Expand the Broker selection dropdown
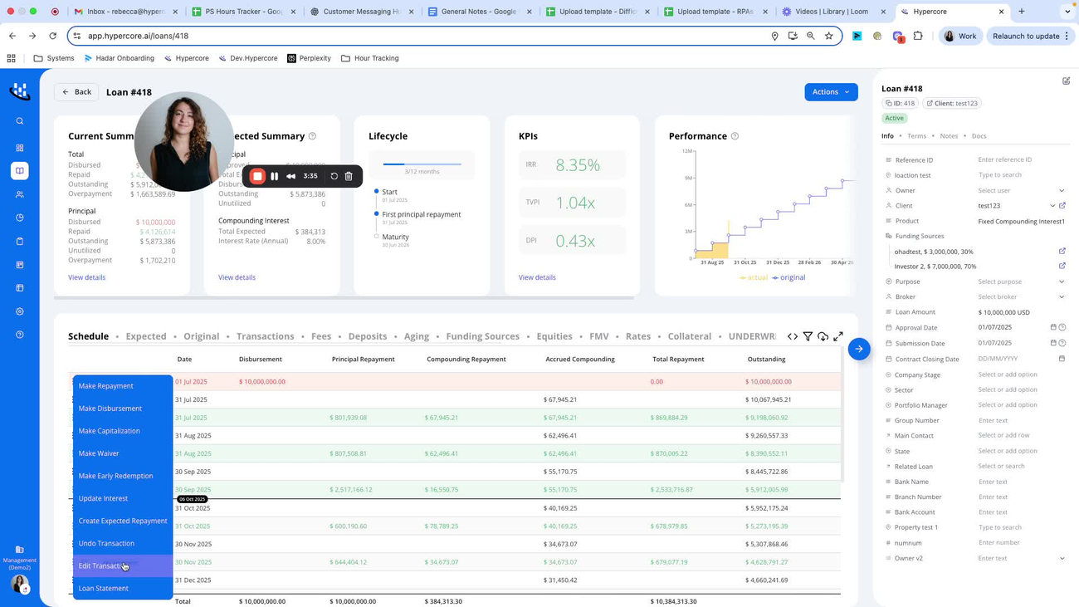Viewport: 1079px width, 607px height. point(1061,296)
